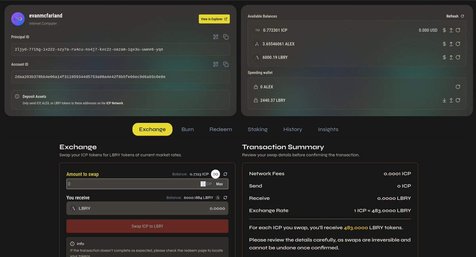476x257 pixels.
Task: Open the Staking tab
Action: [257, 129]
